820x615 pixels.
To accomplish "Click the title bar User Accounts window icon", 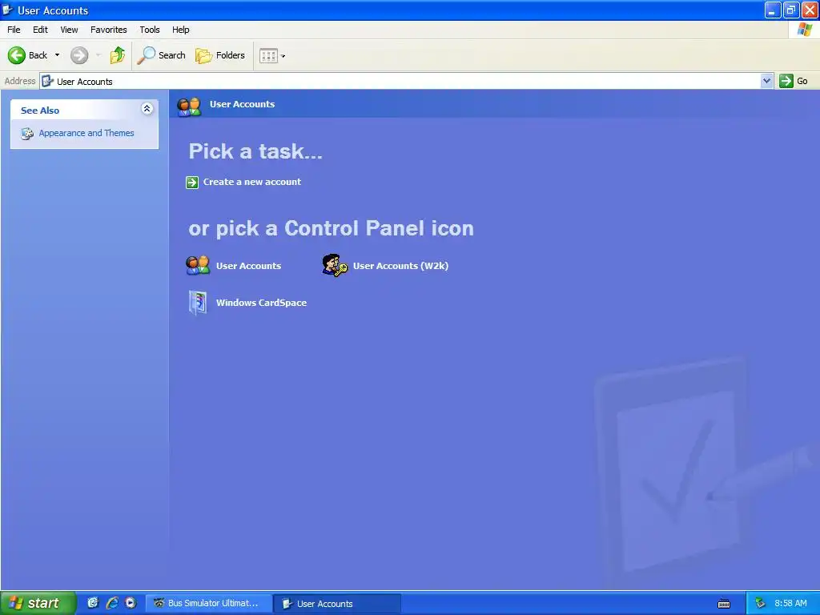I will point(7,10).
